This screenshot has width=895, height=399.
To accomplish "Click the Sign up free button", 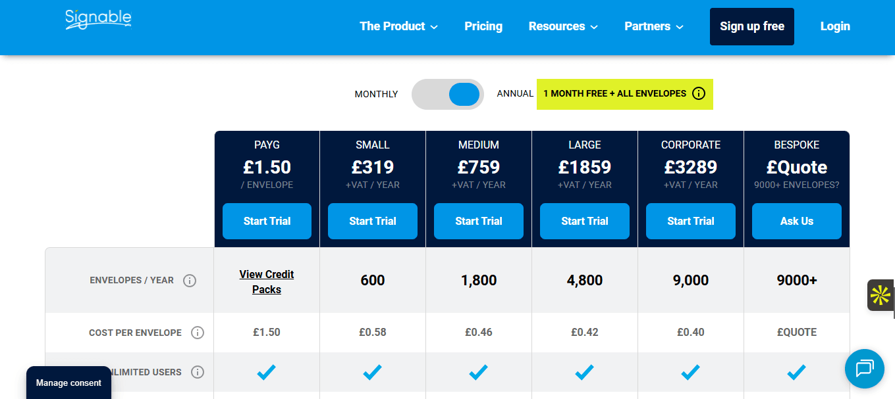I will tap(751, 26).
